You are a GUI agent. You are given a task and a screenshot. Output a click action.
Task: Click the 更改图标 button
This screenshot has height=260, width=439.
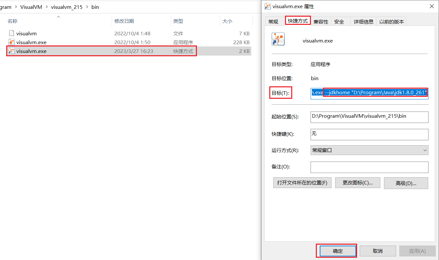[358, 183]
